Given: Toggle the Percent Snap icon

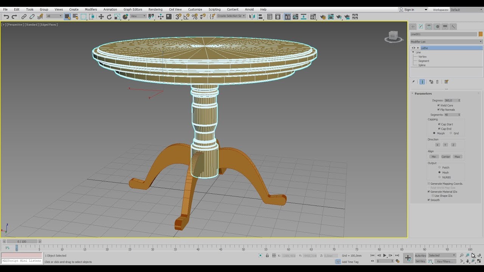Looking at the screenshot, I should pyautogui.click(x=195, y=17).
